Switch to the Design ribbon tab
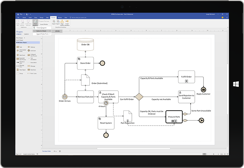The height and width of the screenshot is (168, 244). [41, 18]
